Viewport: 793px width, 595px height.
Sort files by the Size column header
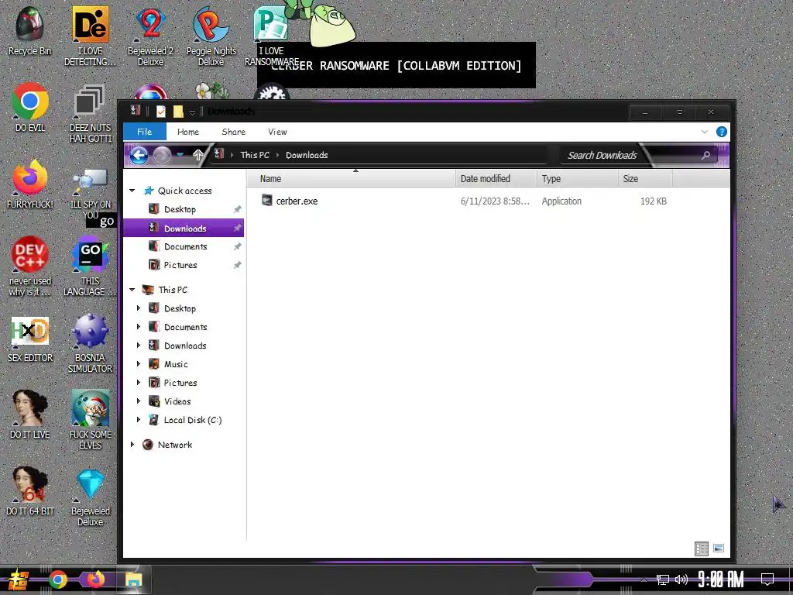(645, 179)
